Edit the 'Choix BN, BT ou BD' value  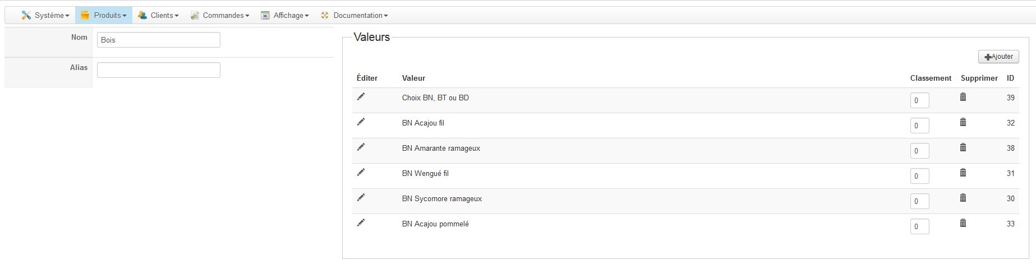[x=361, y=97]
